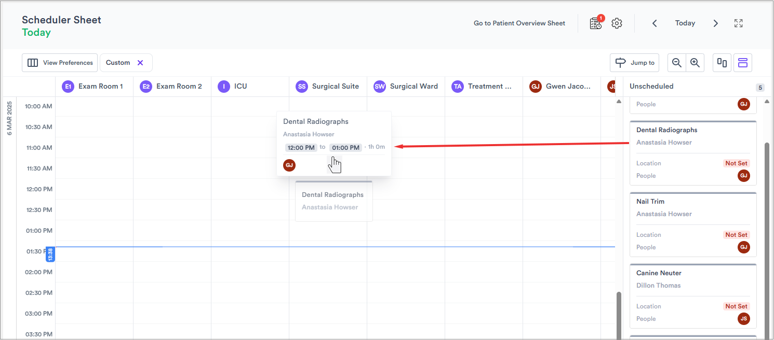774x340 pixels.
Task: Select Surgical Ward column header
Action: pos(406,87)
